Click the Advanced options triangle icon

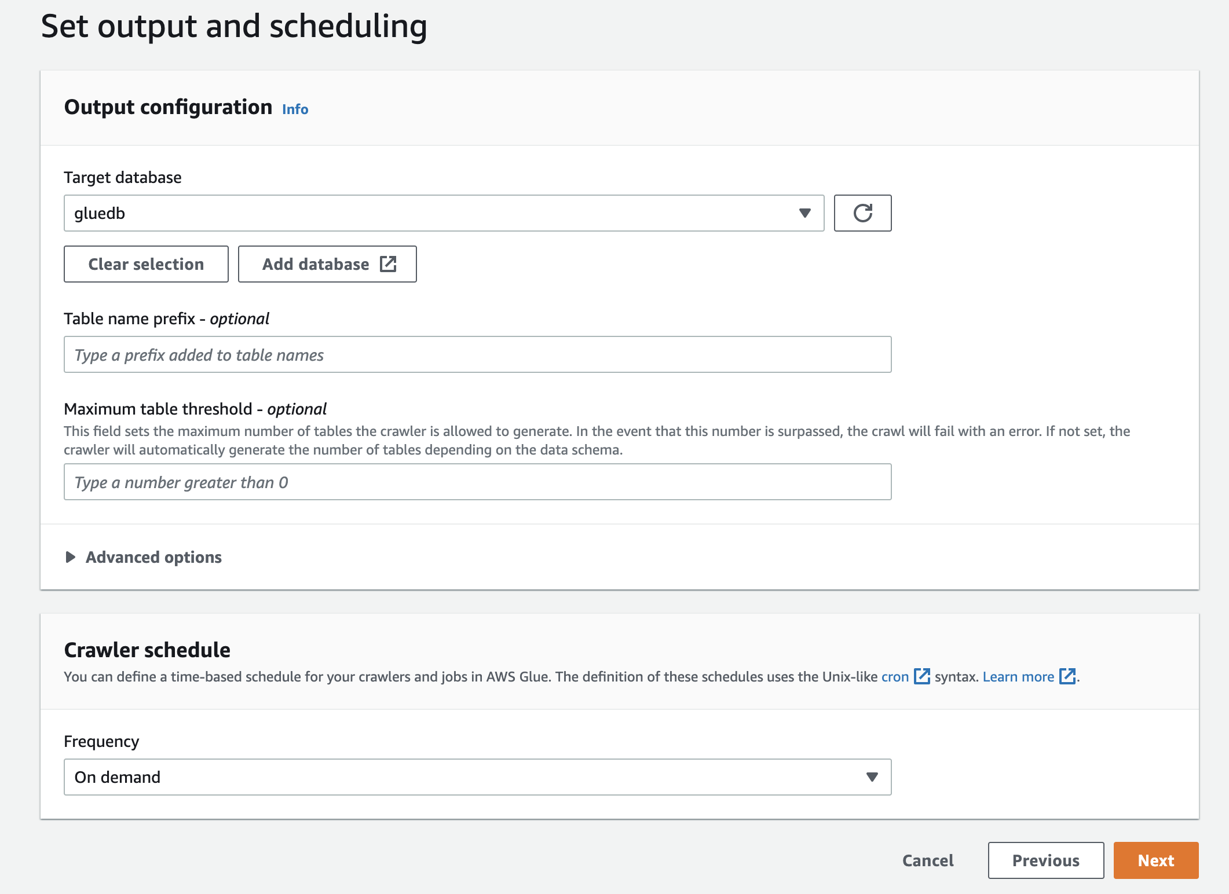tap(71, 557)
